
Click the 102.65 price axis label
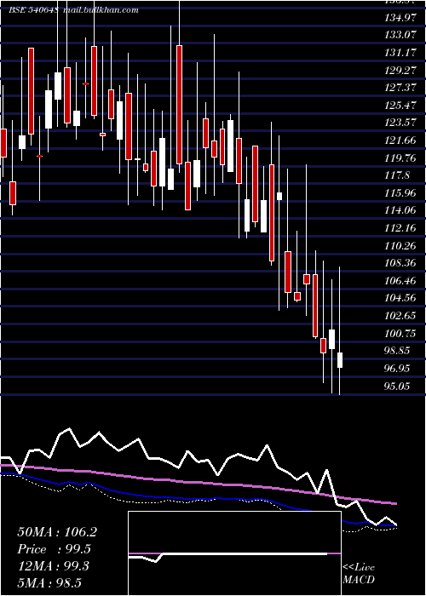[x=400, y=316]
